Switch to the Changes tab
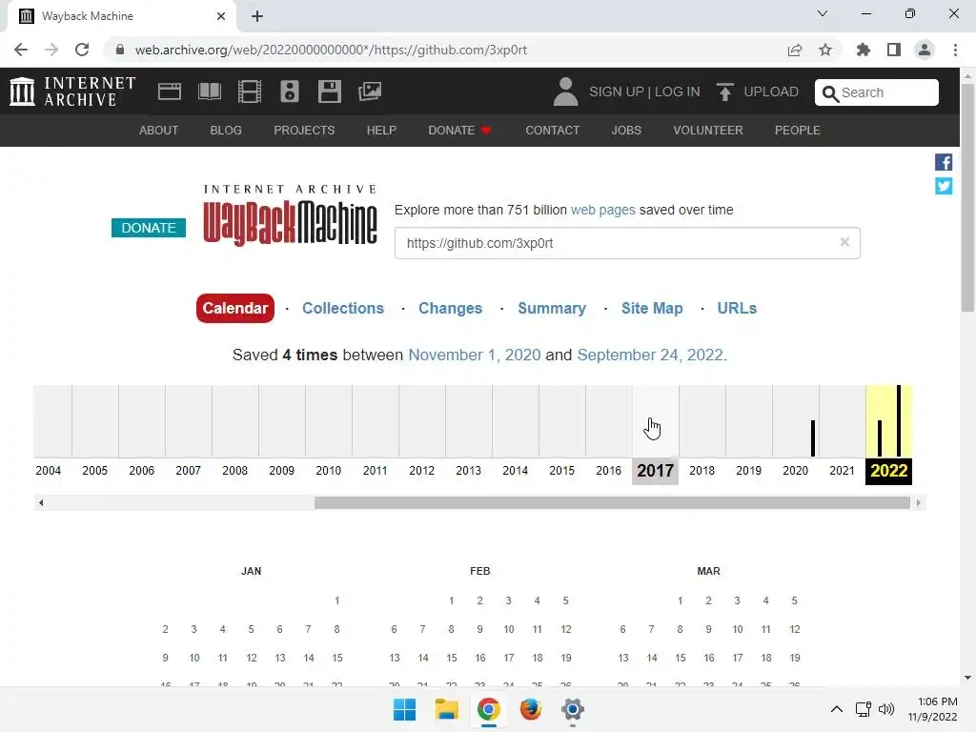This screenshot has height=732, width=976. coord(450,308)
